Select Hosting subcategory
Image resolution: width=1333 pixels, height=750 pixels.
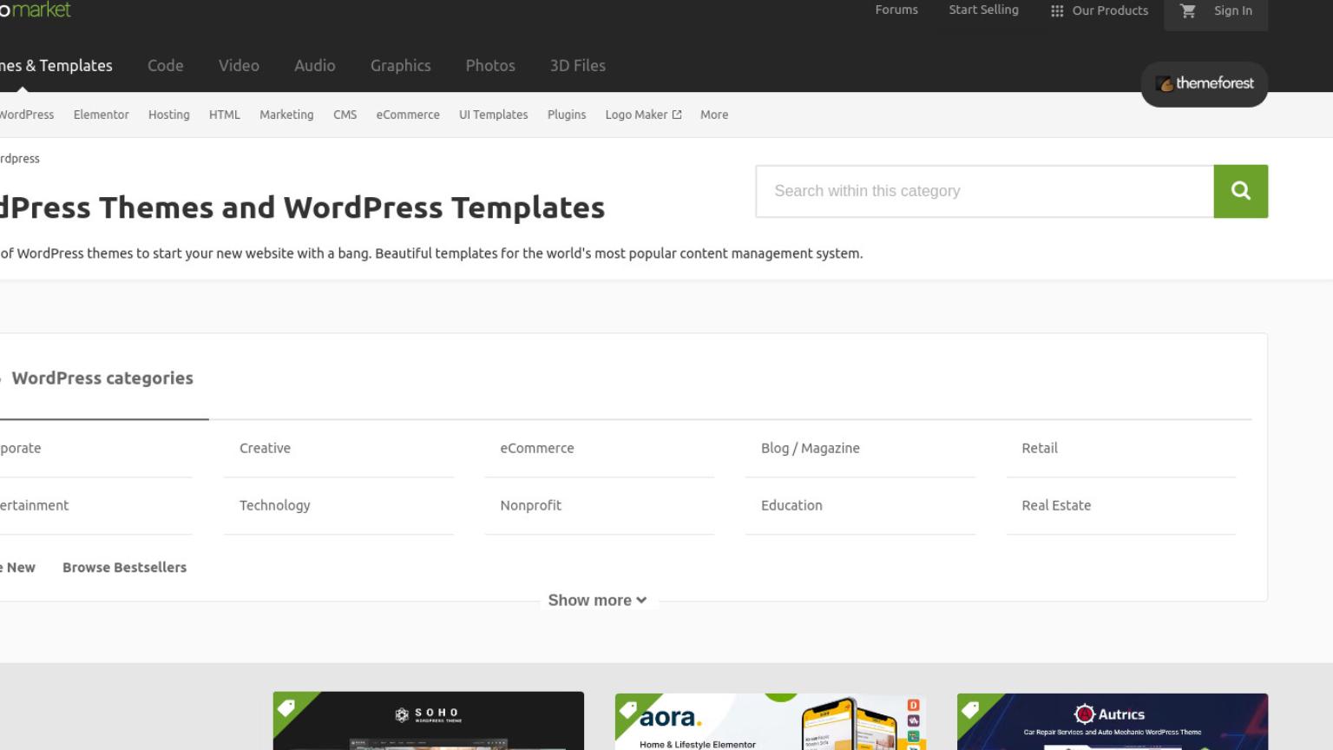[169, 115]
